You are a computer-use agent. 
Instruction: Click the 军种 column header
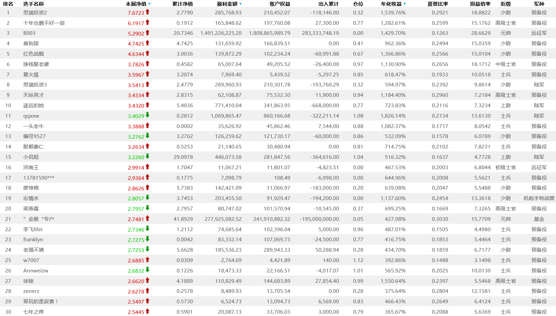tap(539, 4)
